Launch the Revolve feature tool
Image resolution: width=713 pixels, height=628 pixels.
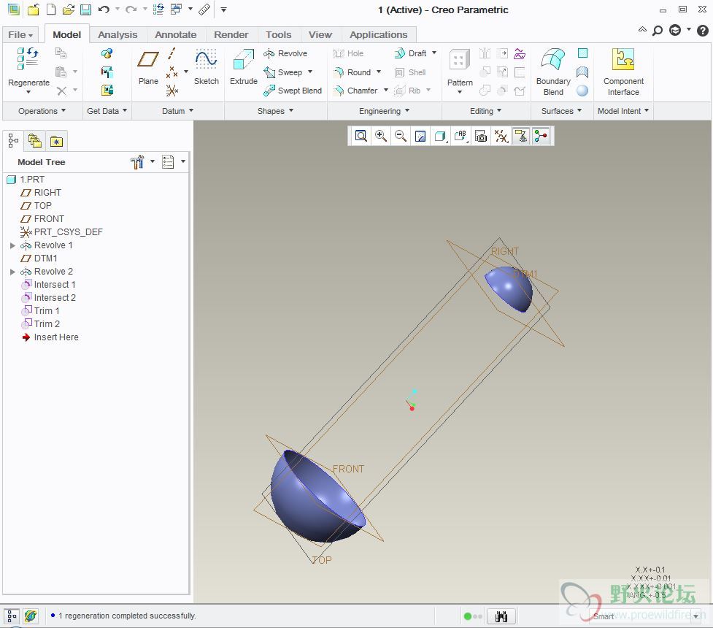(x=285, y=54)
